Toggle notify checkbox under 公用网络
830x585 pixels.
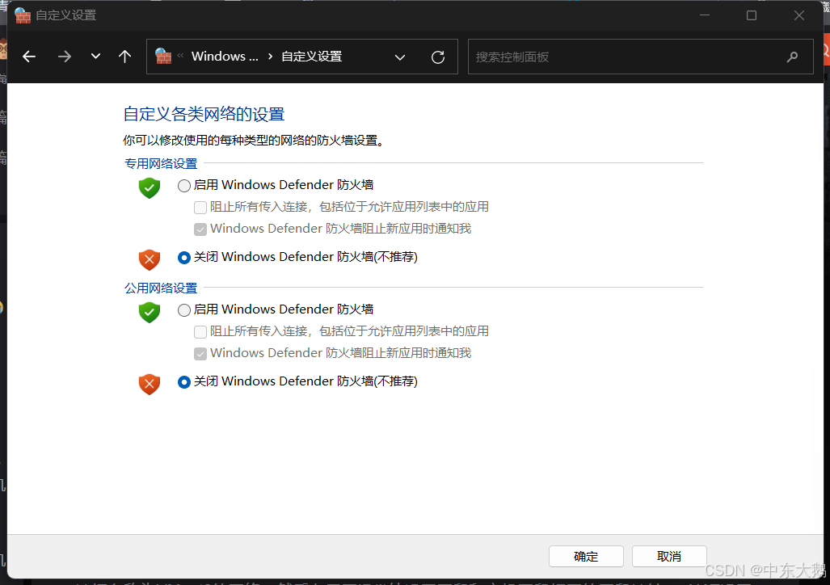pyautogui.click(x=200, y=354)
